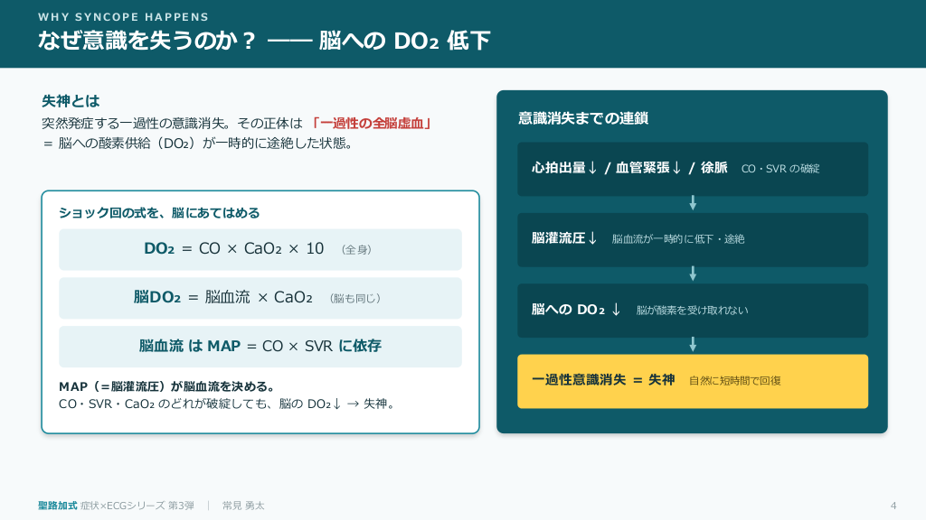Viewport: 926px width, 520px height.
Task: Click the down arrow below the 心拍出量 box
Action: [x=693, y=203]
